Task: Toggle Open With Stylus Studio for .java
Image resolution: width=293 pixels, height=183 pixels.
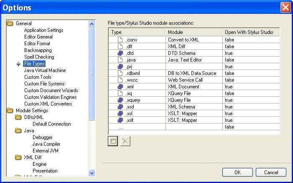Action: [x=250, y=60]
